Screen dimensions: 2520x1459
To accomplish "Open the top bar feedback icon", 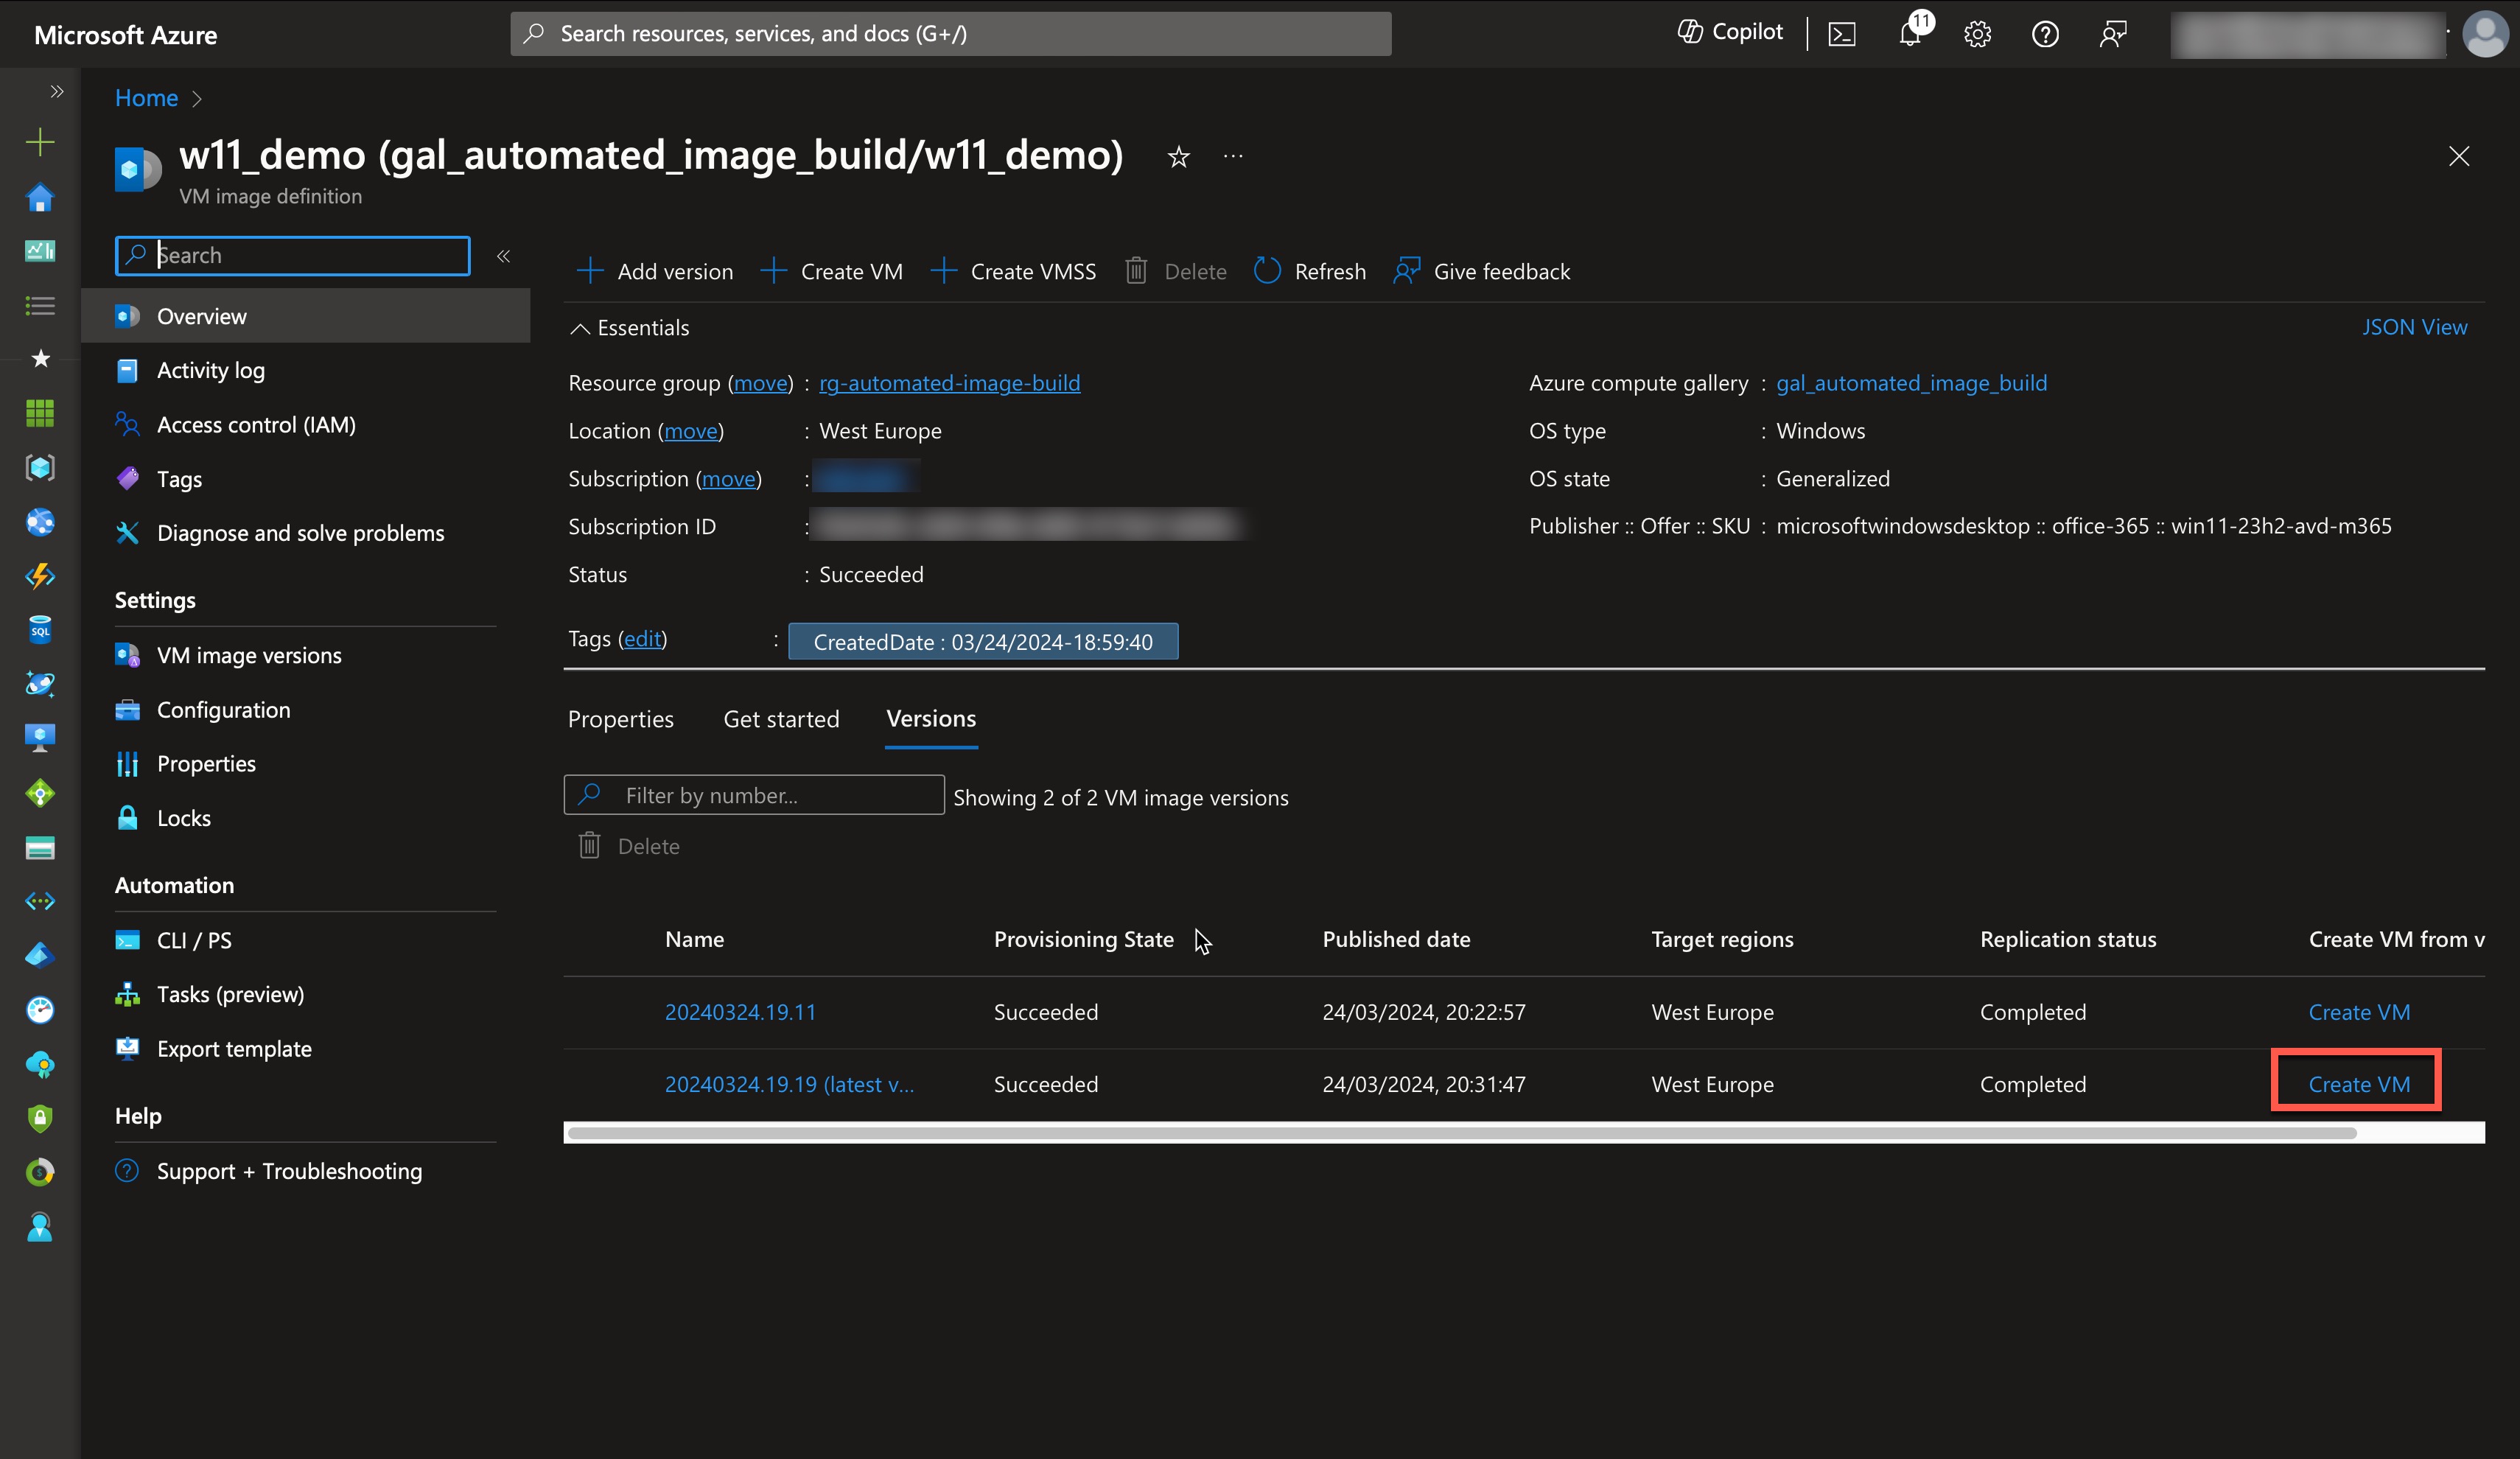I will pyautogui.click(x=2113, y=34).
